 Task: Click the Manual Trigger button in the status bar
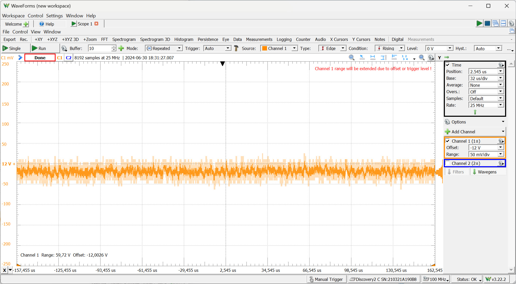(x=326, y=279)
